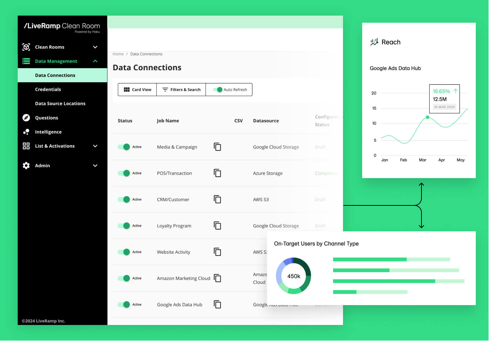490x342 pixels.
Task: Select the CRM/Customer job name
Action: 173,200
